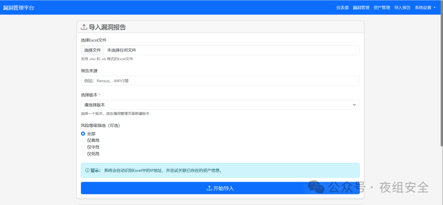Open the 资产管理 page
The width and height of the screenshot is (443, 205).
pos(382,8)
